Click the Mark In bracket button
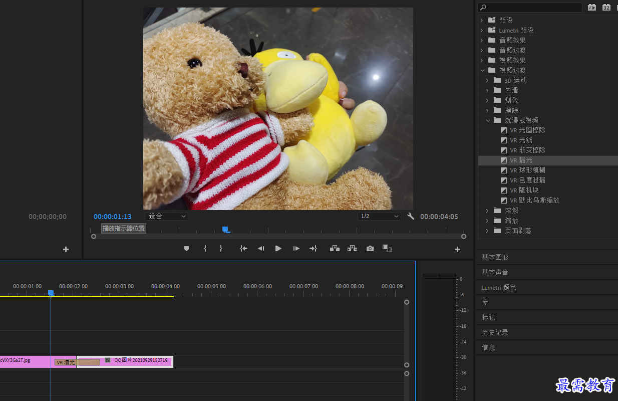618x401 pixels. (205, 248)
